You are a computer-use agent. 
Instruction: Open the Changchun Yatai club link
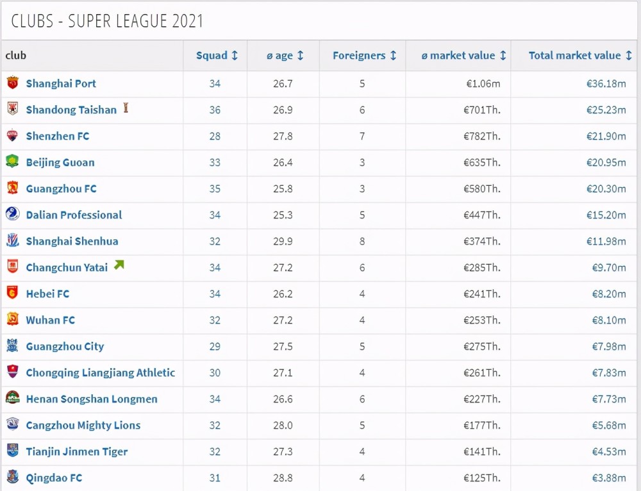point(67,267)
